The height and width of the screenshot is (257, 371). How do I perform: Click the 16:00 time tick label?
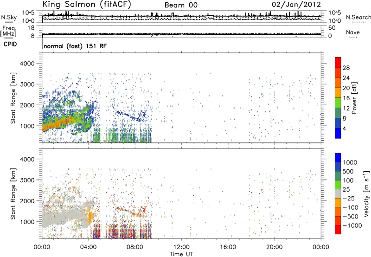pos(228,247)
